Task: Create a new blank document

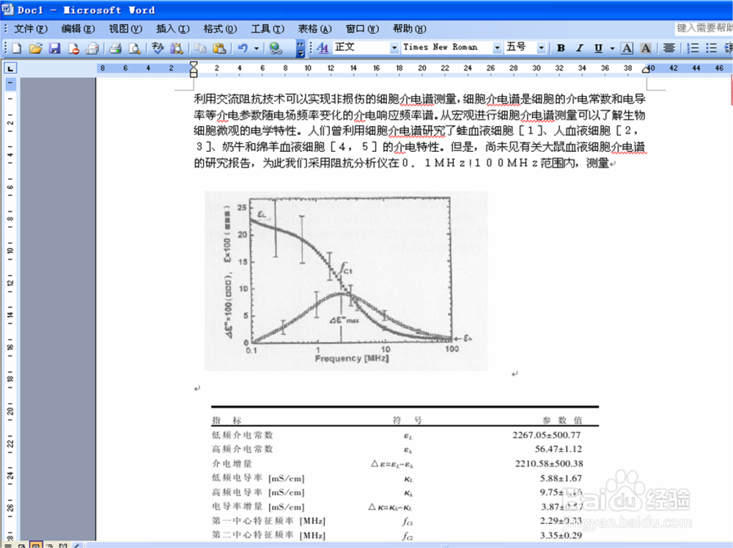Action: click(x=16, y=48)
